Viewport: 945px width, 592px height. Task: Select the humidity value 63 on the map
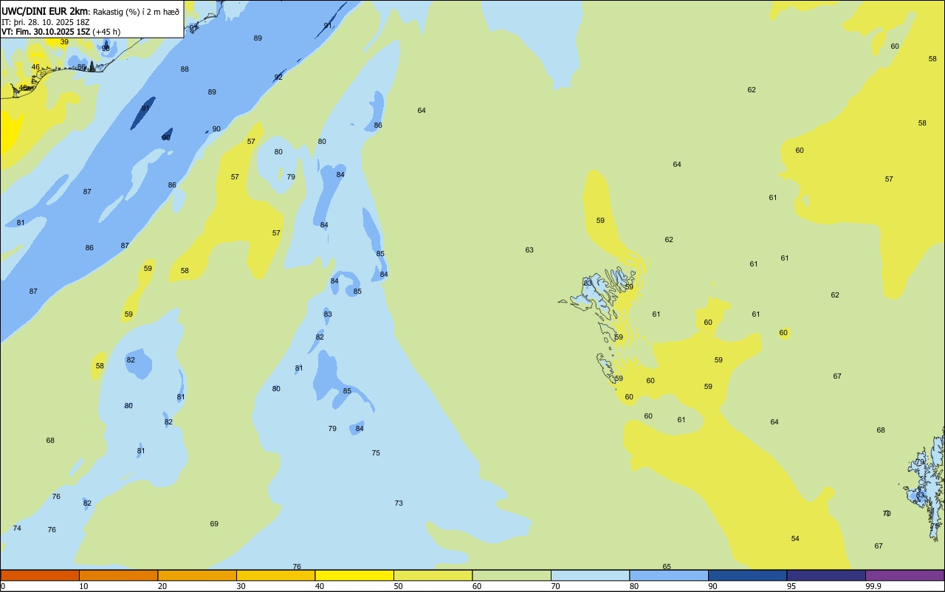point(529,250)
